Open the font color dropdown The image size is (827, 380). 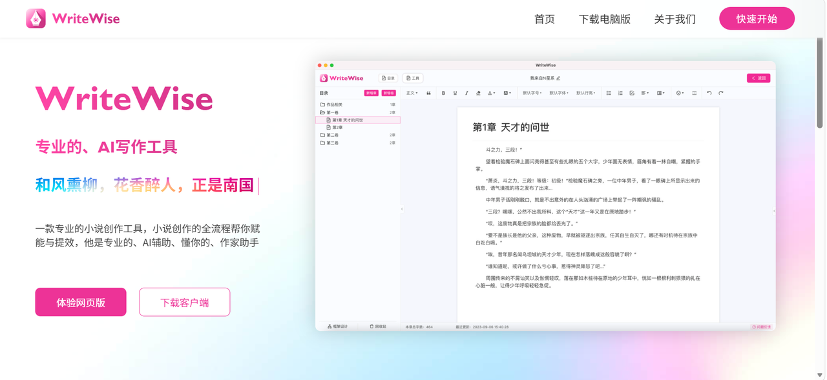[x=491, y=94]
